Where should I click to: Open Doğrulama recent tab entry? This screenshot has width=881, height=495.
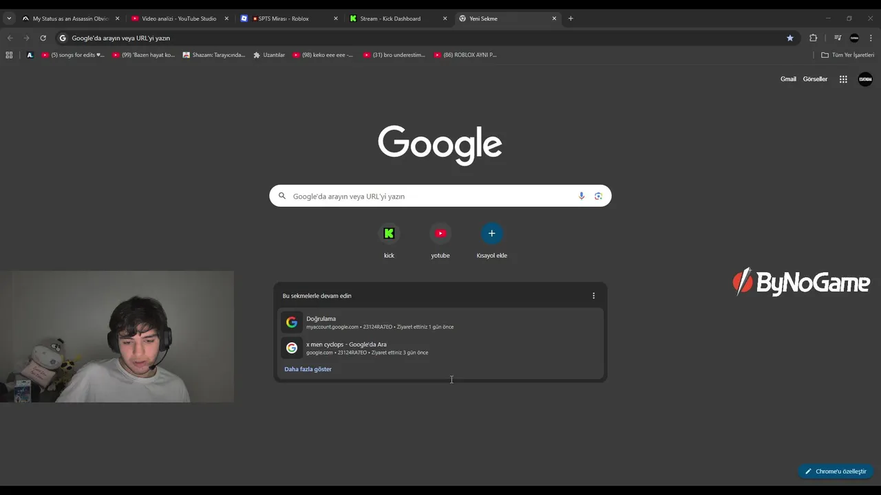440,322
